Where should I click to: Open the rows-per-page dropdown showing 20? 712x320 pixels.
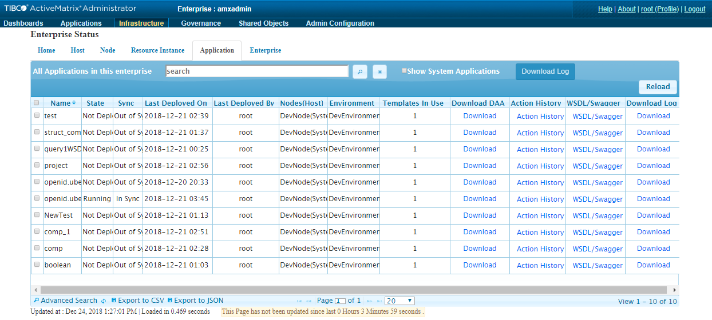point(399,301)
